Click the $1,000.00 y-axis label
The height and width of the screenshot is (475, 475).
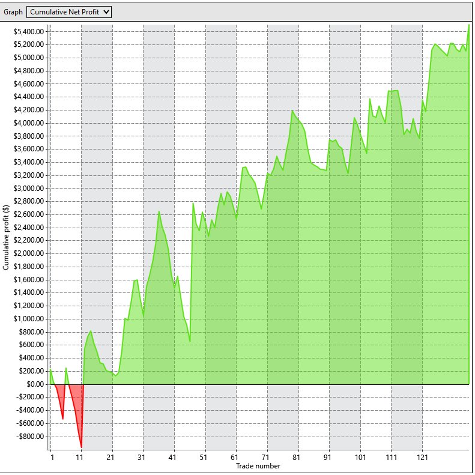tap(29, 319)
